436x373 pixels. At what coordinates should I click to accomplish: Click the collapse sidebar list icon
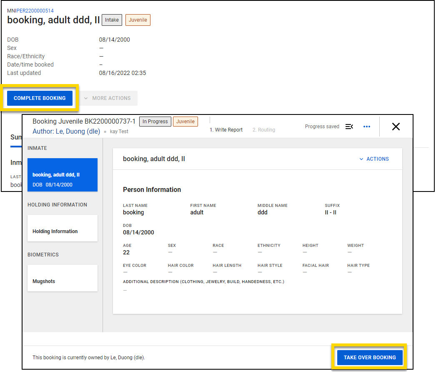(x=349, y=127)
